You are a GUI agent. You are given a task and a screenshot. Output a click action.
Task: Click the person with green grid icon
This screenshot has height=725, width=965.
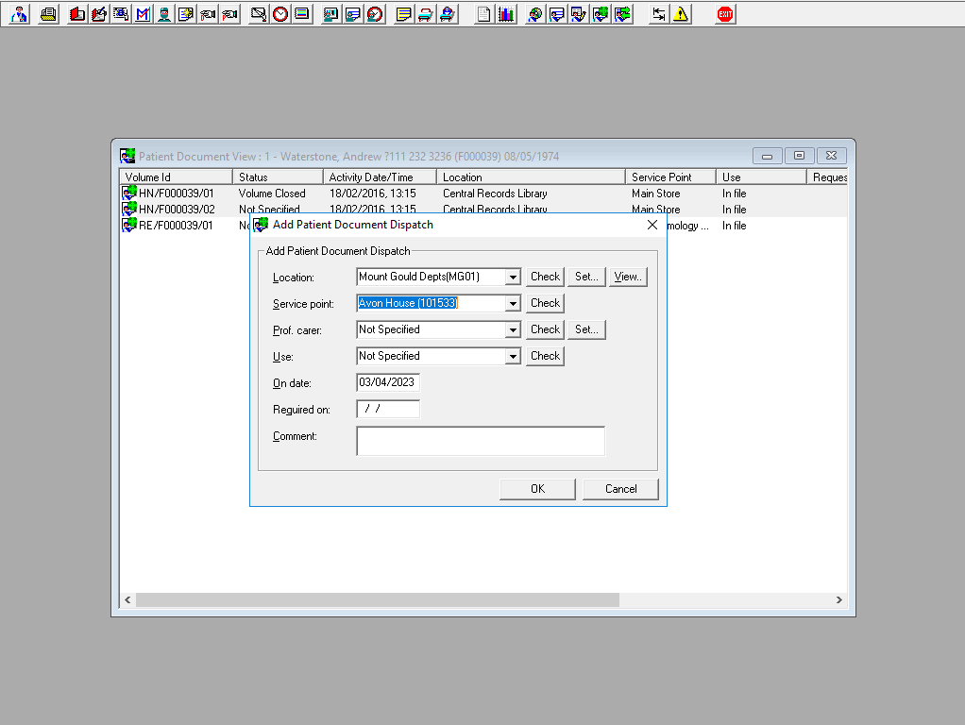click(x=601, y=14)
